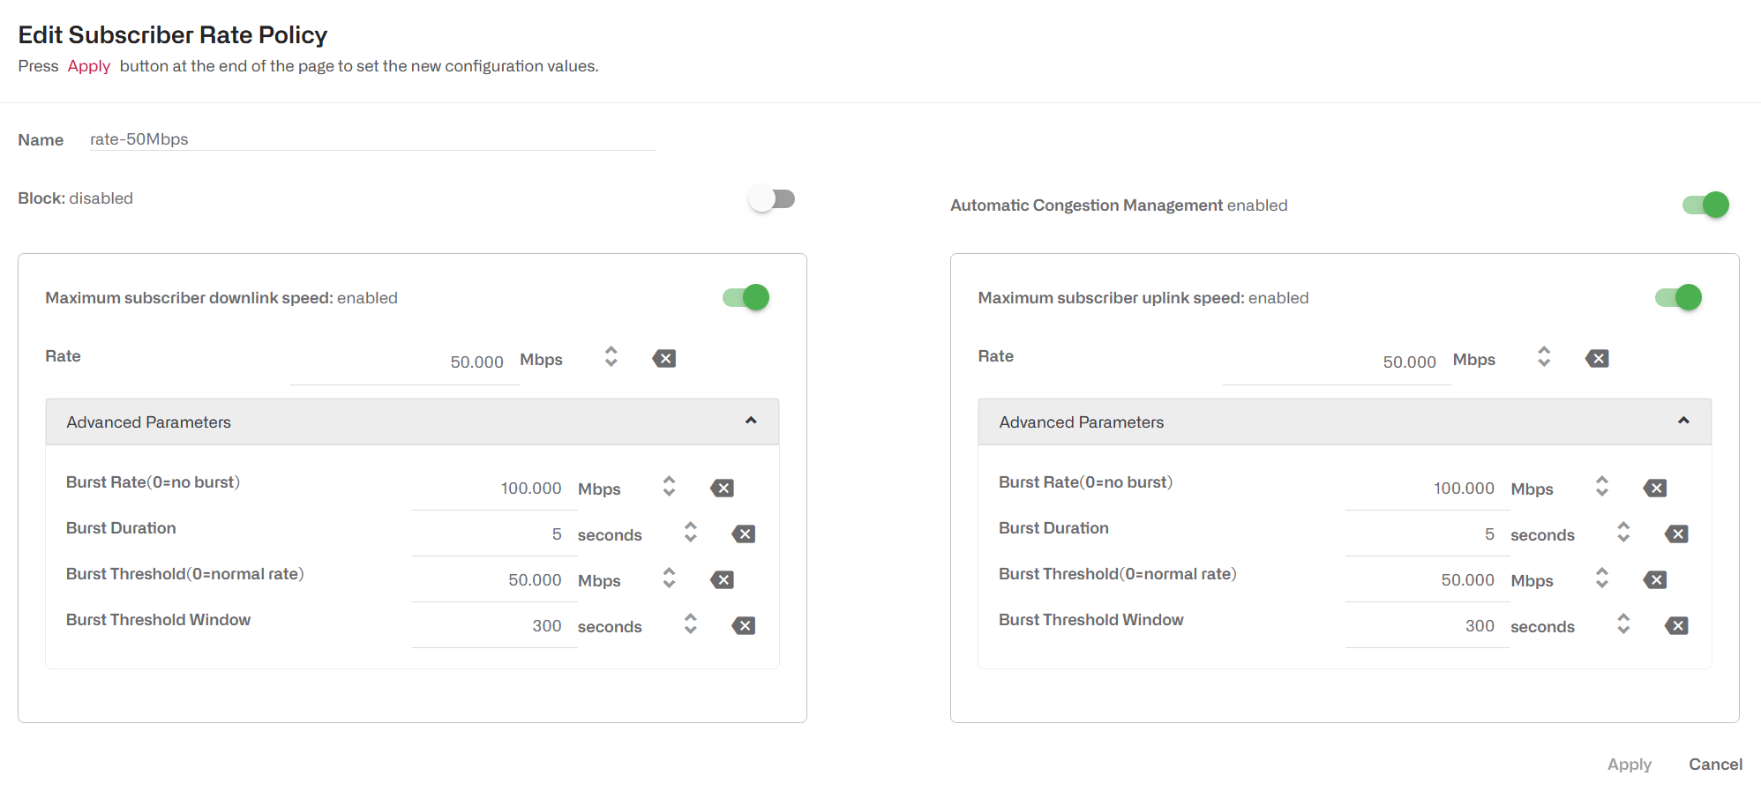Disable Maximum subscriber downlink speed

(744, 297)
